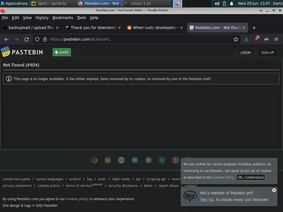
Task: Click the browser back arrow
Action: pos(7,39)
